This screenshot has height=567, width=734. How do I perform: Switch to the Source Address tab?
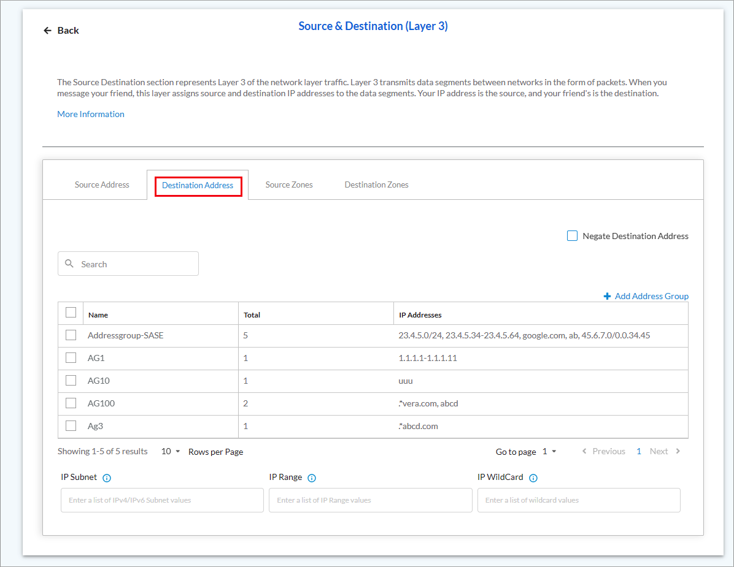tap(102, 185)
